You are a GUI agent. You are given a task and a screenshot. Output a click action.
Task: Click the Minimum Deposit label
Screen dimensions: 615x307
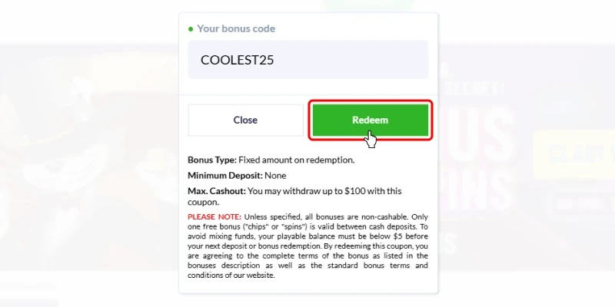click(x=225, y=176)
